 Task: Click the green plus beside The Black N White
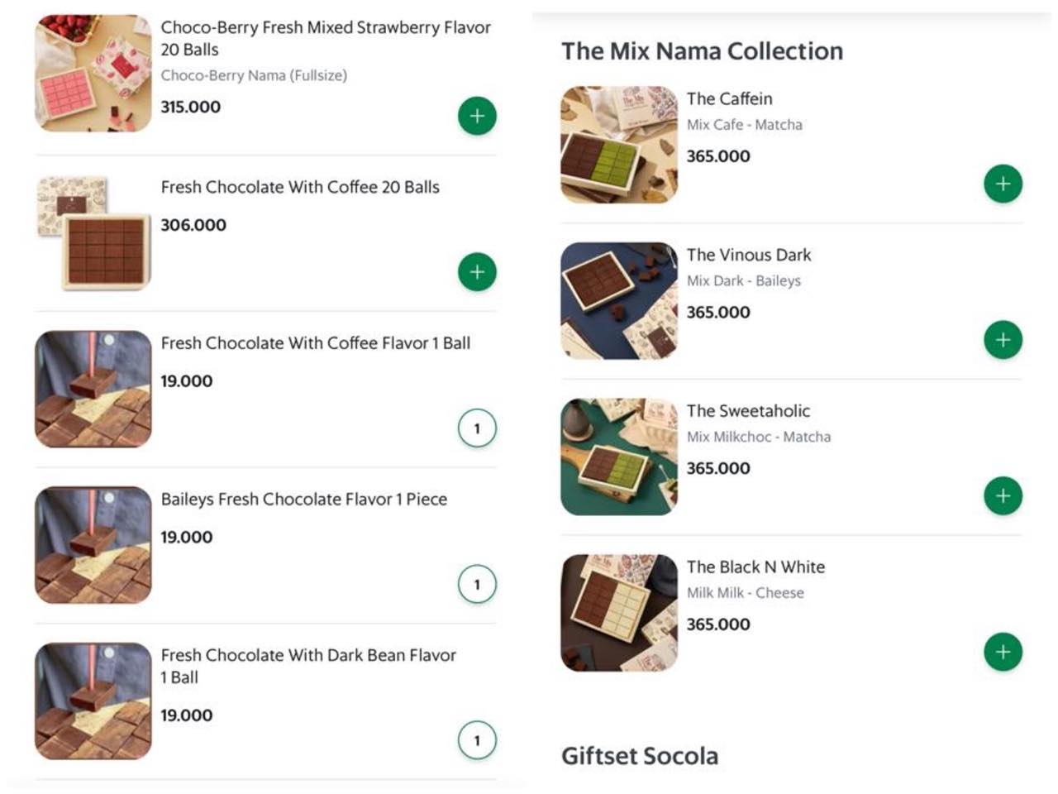click(x=1002, y=652)
